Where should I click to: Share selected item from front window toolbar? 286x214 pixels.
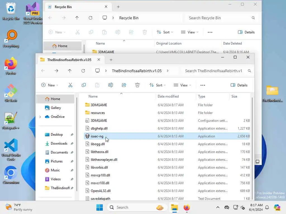(124, 85)
